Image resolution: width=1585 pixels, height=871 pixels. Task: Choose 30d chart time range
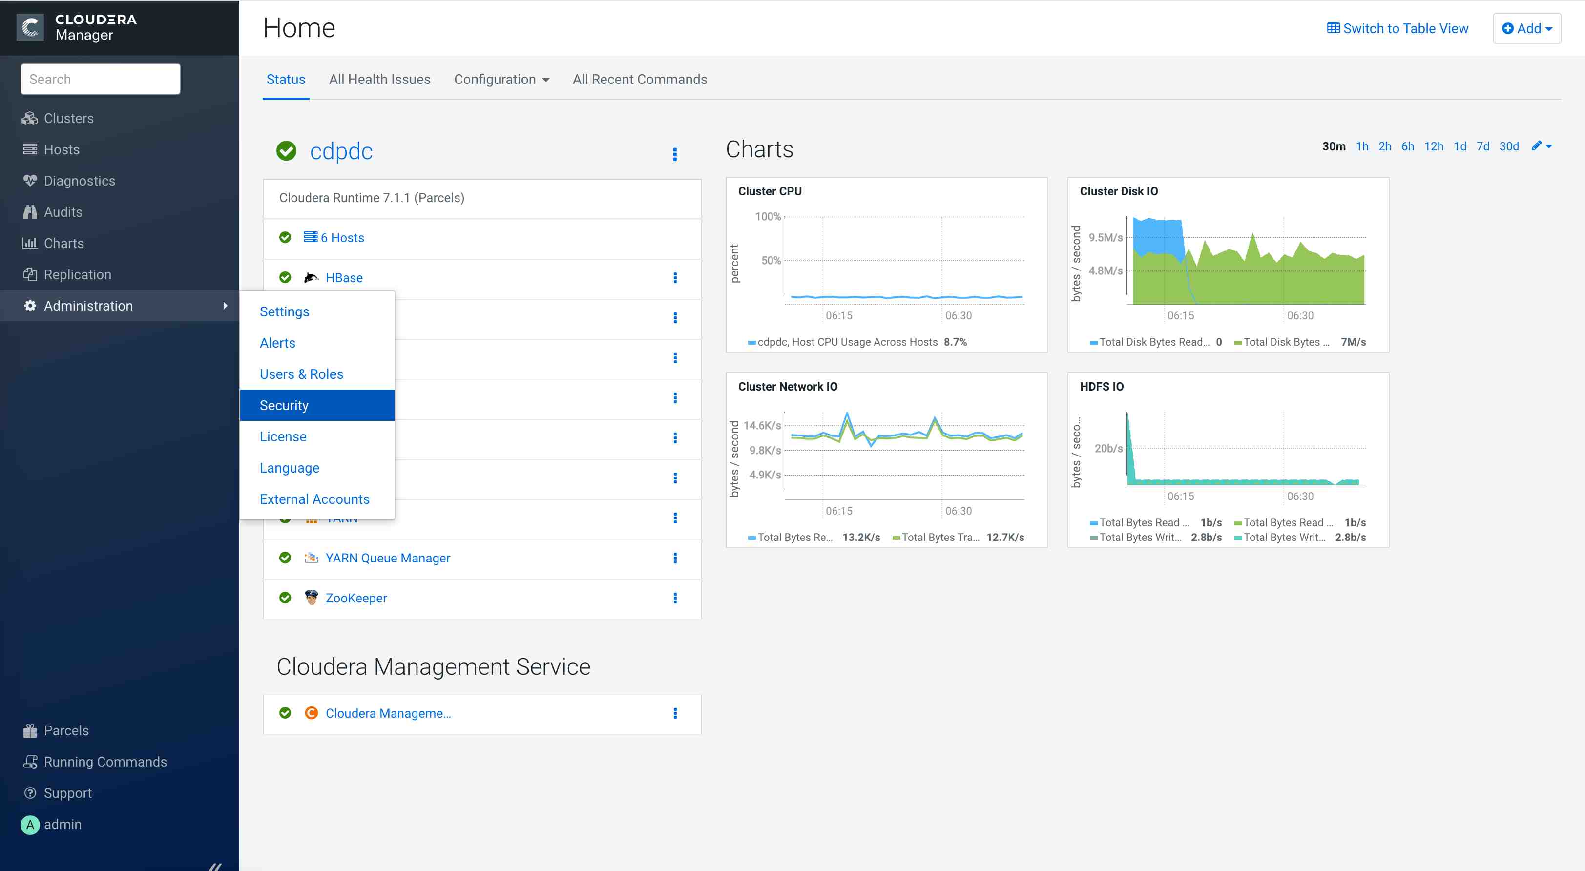(1508, 146)
